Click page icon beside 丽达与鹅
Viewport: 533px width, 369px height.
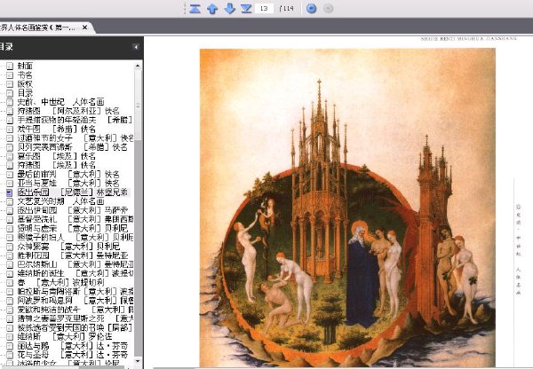(x=10, y=346)
